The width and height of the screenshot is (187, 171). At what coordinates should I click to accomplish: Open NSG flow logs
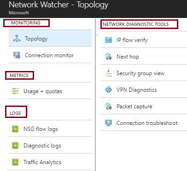pyautogui.click(x=49, y=129)
